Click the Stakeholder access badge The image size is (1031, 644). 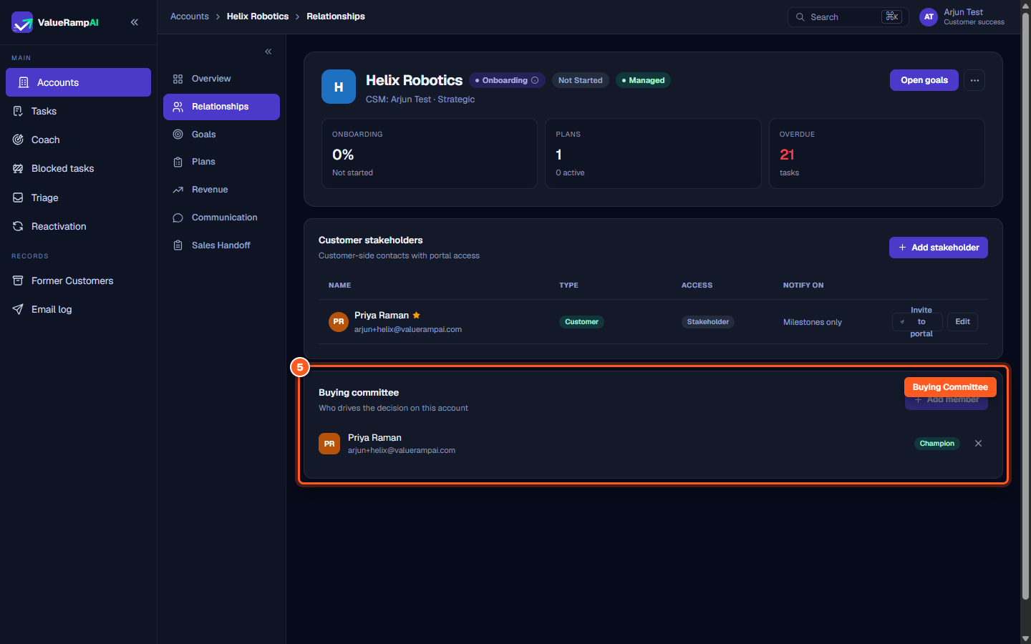click(708, 322)
